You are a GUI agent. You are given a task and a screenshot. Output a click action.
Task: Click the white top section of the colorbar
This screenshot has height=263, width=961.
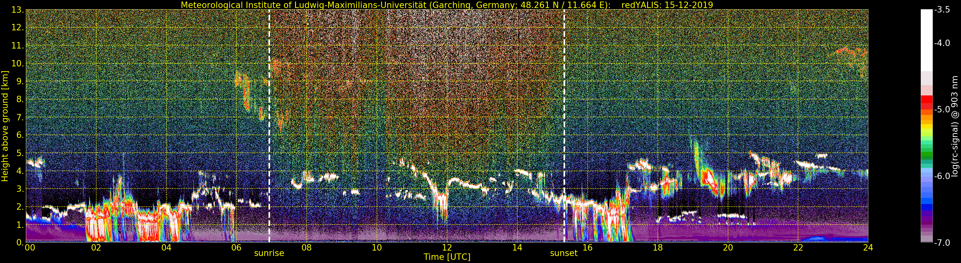926,40
